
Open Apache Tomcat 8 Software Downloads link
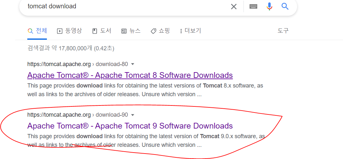point(130,75)
